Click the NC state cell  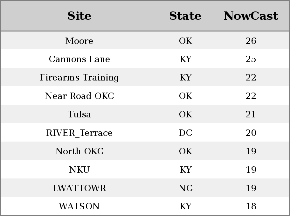[185, 188]
